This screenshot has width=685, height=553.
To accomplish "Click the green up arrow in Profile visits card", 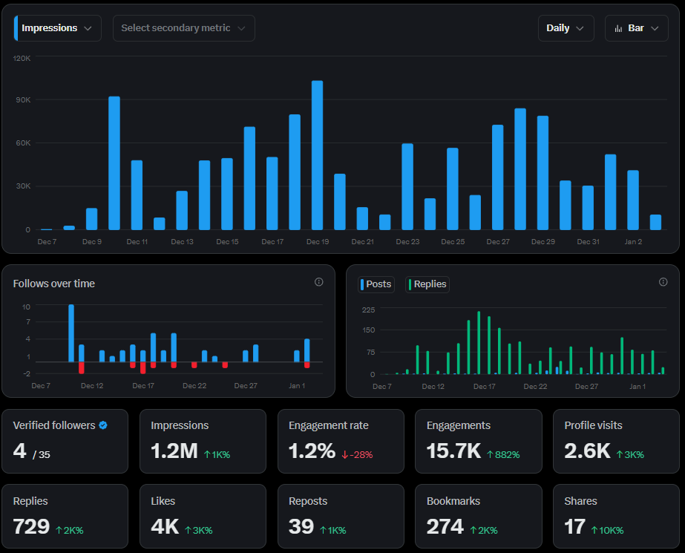I will pyautogui.click(x=620, y=454).
